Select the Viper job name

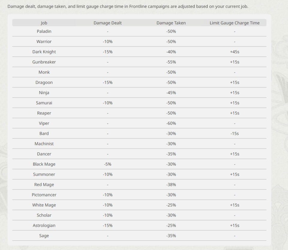click(44, 123)
